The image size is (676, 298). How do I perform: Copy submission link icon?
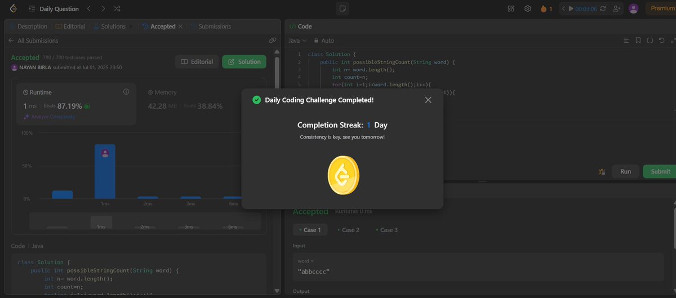[x=273, y=41]
